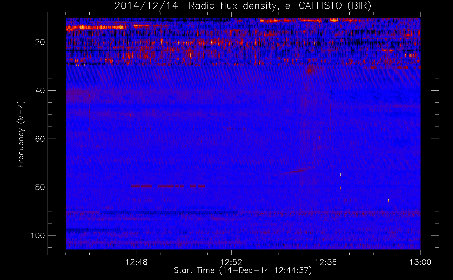The width and height of the screenshot is (453, 280).
Task: Click the '12:56' time axis label
Action: click(326, 262)
